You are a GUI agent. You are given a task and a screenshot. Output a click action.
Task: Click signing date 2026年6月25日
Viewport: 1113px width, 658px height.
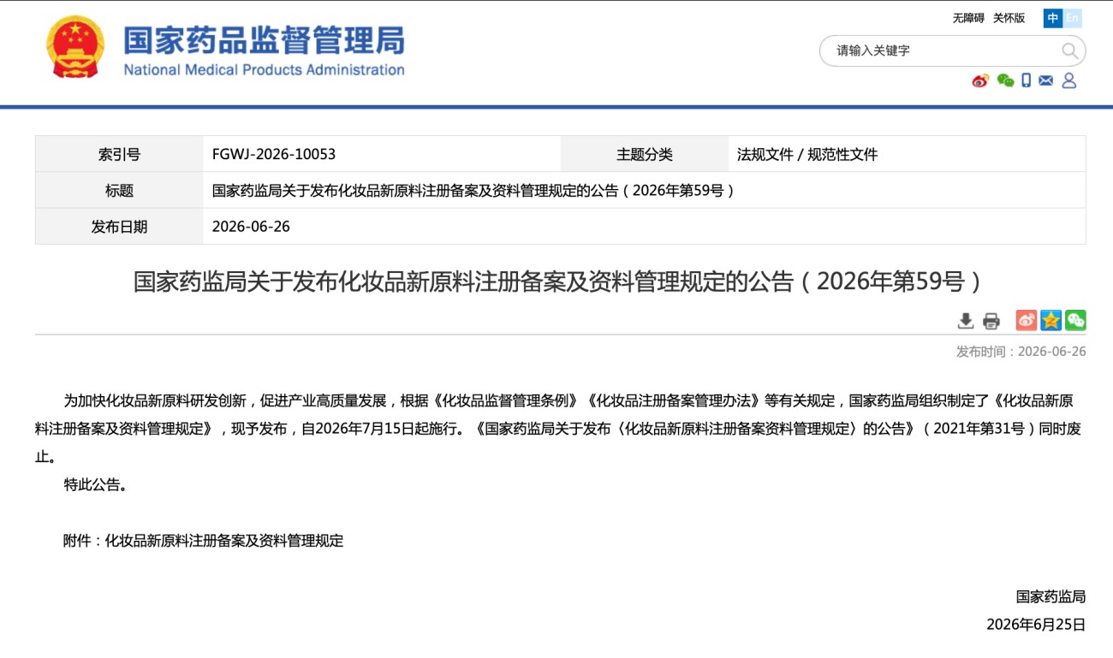(1036, 625)
